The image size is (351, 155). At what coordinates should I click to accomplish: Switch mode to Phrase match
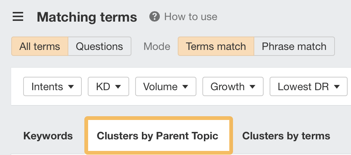(x=294, y=46)
